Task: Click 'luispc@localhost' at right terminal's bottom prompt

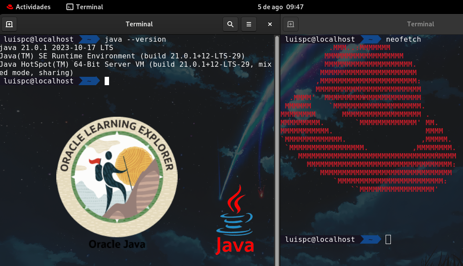Action: point(320,240)
